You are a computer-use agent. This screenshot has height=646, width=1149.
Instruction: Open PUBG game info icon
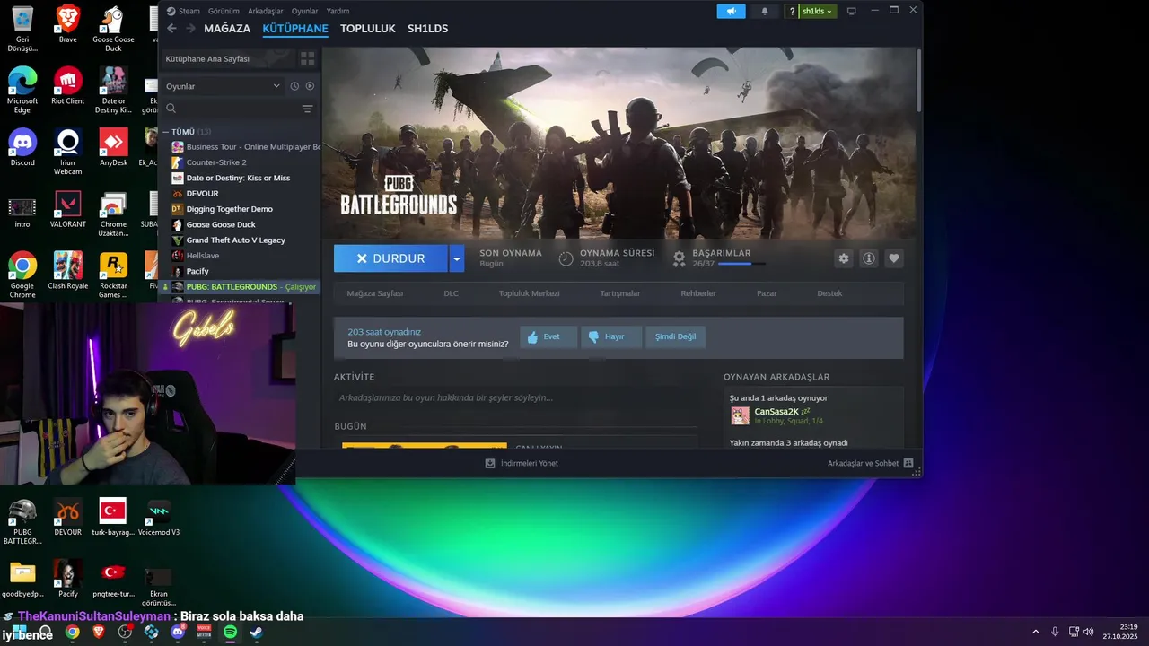[x=869, y=258]
